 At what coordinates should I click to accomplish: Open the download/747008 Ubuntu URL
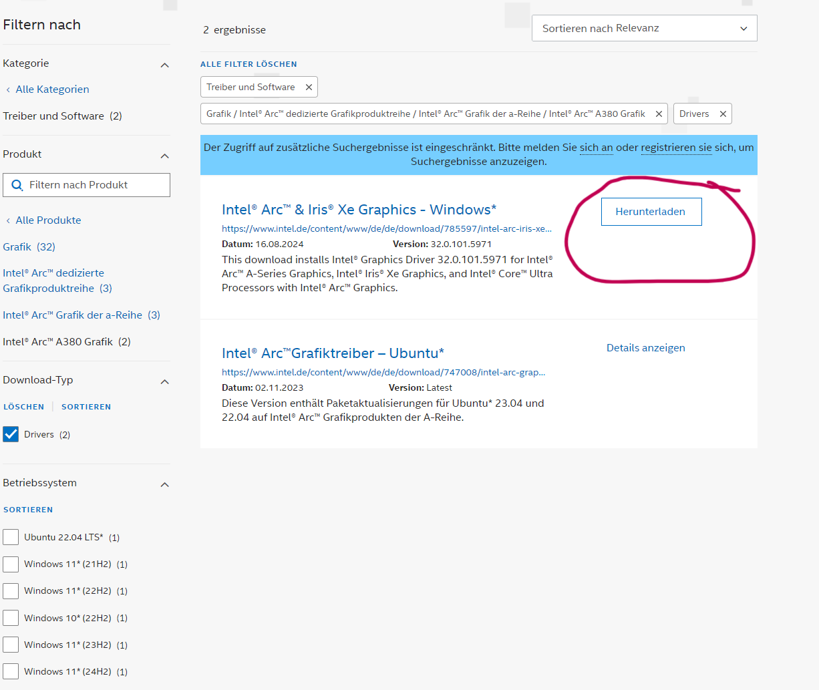[x=383, y=372]
